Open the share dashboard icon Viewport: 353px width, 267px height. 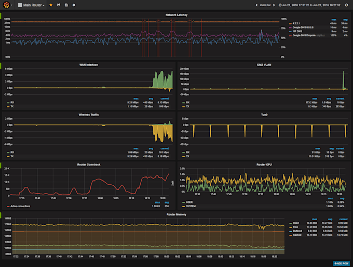click(59, 5)
